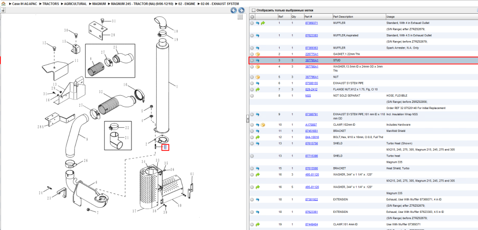Open part number link 387795A1

click(312, 60)
